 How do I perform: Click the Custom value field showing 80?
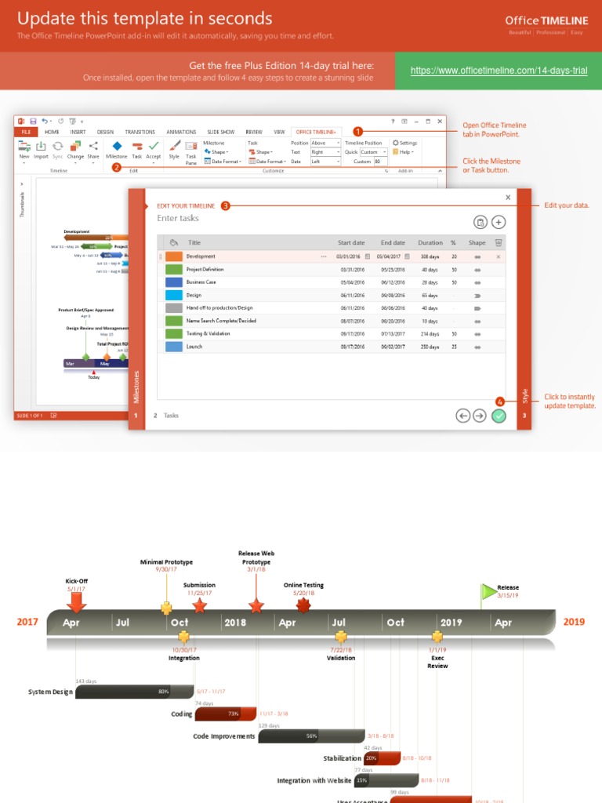380,162
